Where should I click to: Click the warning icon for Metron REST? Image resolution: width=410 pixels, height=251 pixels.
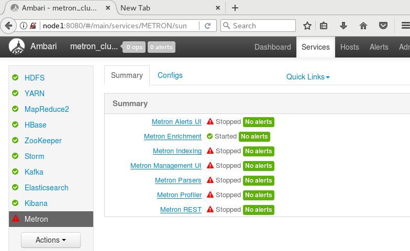[210, 209]
